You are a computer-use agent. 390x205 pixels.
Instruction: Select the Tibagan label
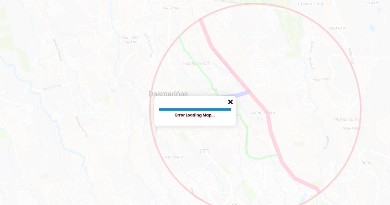[x=370, y=3]
